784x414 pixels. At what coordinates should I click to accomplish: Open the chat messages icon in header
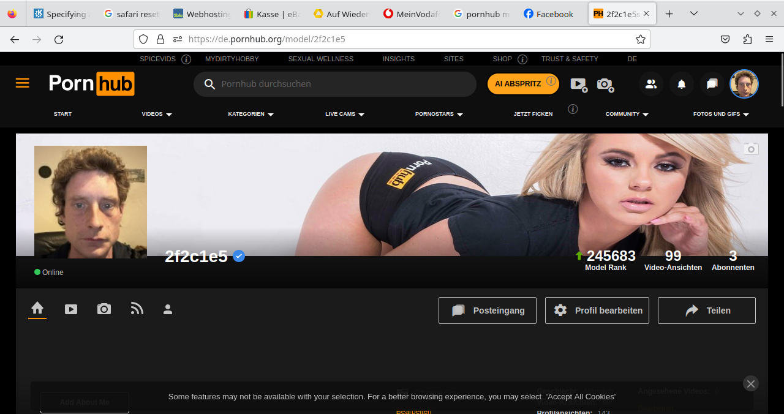[712, 84]
